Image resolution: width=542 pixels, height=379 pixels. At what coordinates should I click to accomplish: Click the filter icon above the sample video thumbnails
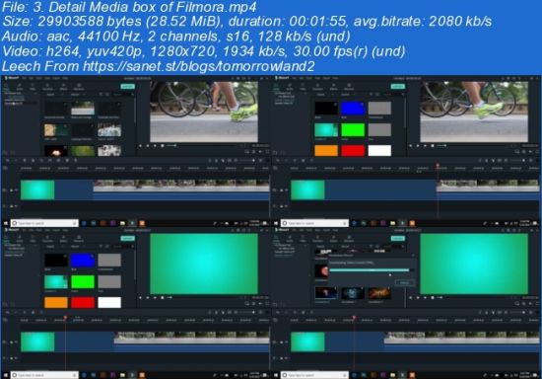pos(101,94)
